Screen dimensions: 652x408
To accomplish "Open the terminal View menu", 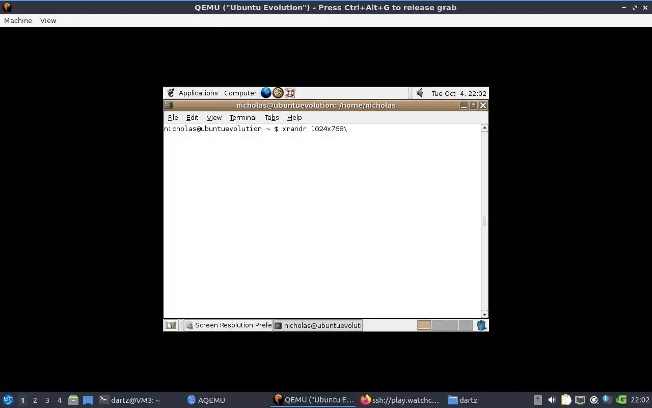I will [214, 117].
